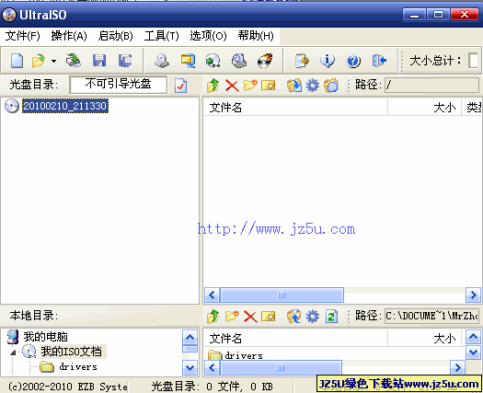Click the image properties checkmark icon
This screenshot has height=393, width=483.
(x=180, y=86)
